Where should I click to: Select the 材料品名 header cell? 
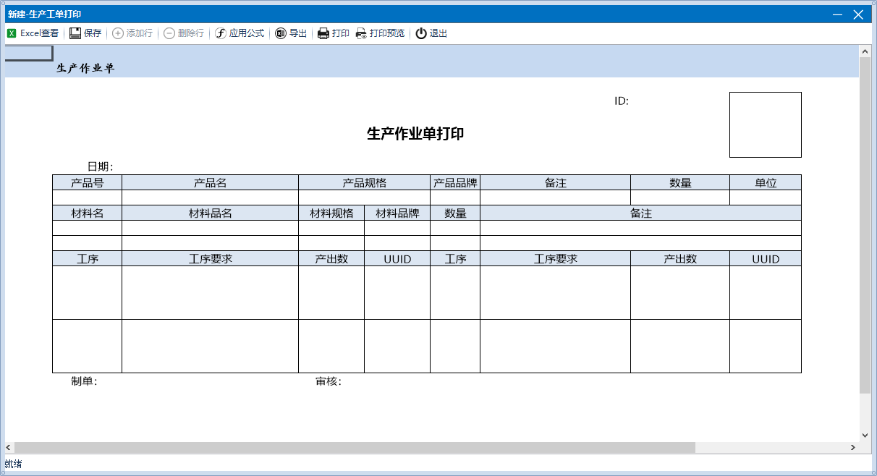point(210,213)
